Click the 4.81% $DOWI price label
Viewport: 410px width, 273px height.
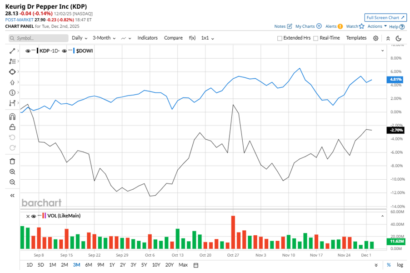coord(395,80)
